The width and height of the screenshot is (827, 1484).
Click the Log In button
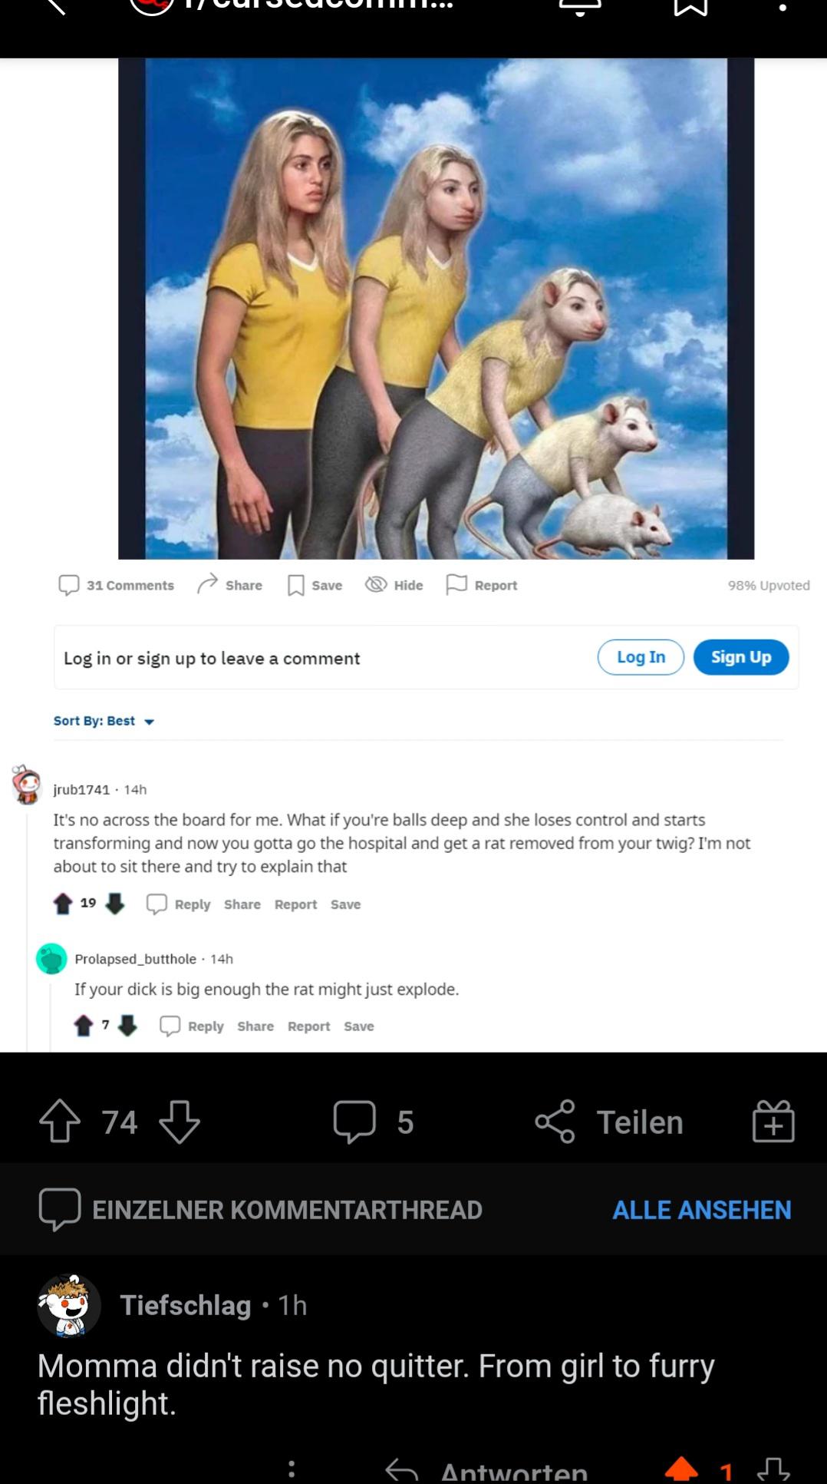(x=641, y=657)
